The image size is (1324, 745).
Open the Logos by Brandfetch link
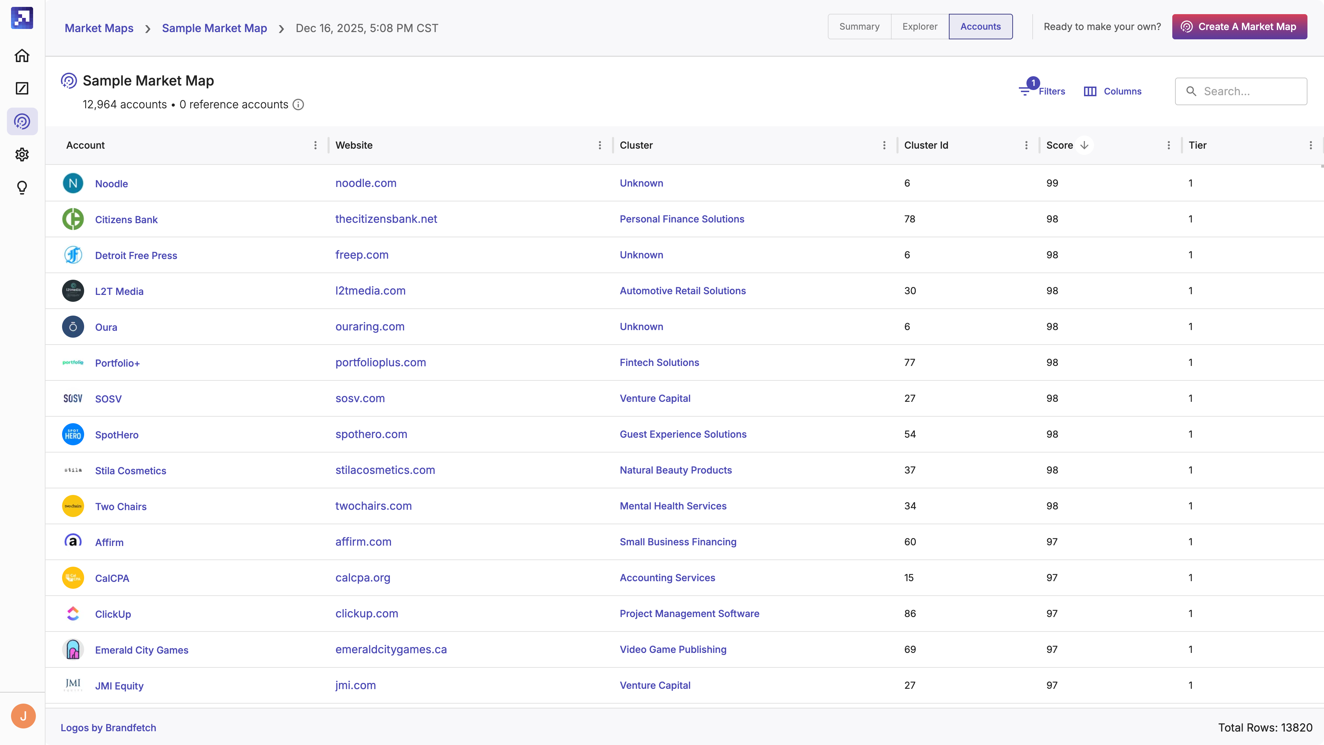[x=108, y=727]
